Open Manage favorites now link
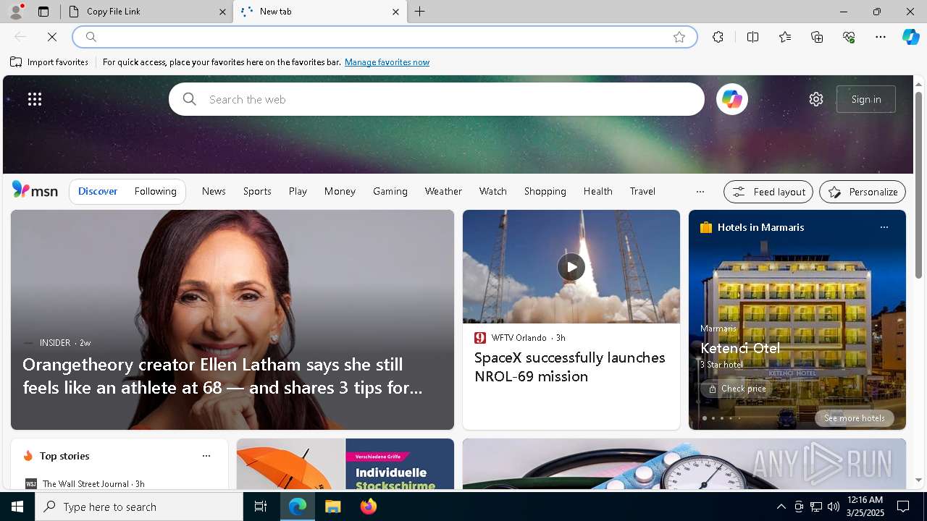Screen dimensions: 927x521 tap(387, 62)
